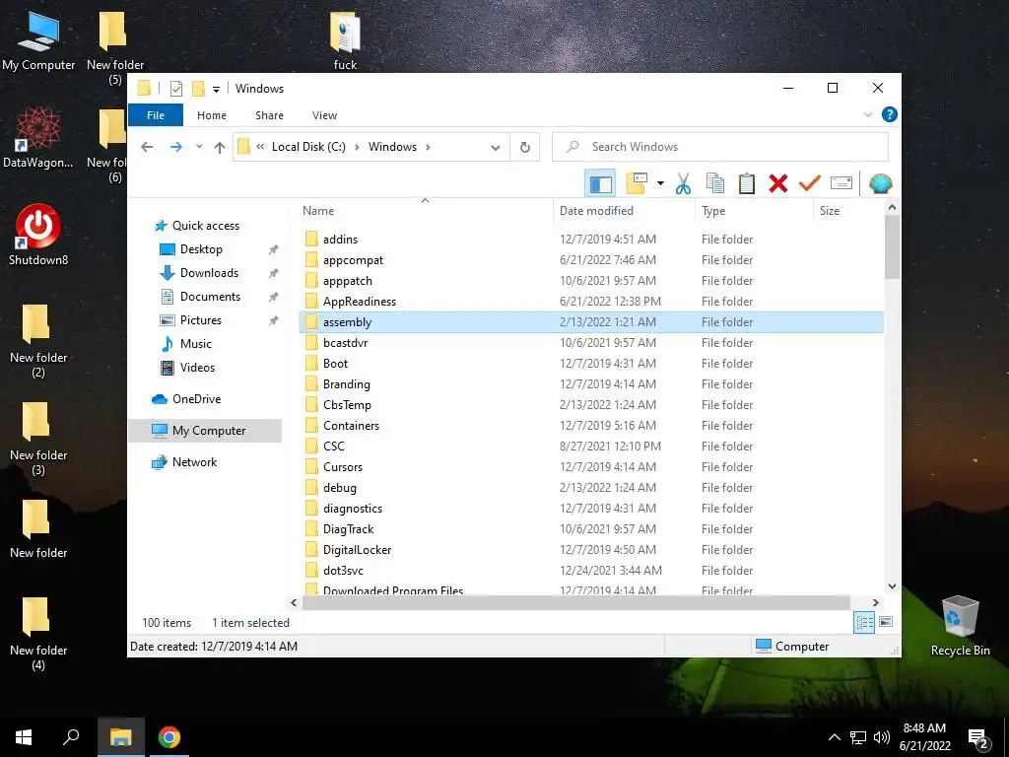Select the Recycle Bin desktop icon

tap(960, 626)
